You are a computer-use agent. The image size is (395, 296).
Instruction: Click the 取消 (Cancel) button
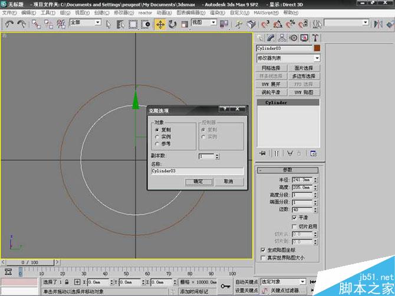pos(229,182)
